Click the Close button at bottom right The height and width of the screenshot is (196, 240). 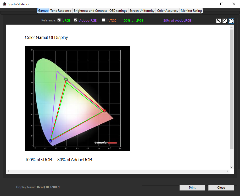click(x=221, y=187)
